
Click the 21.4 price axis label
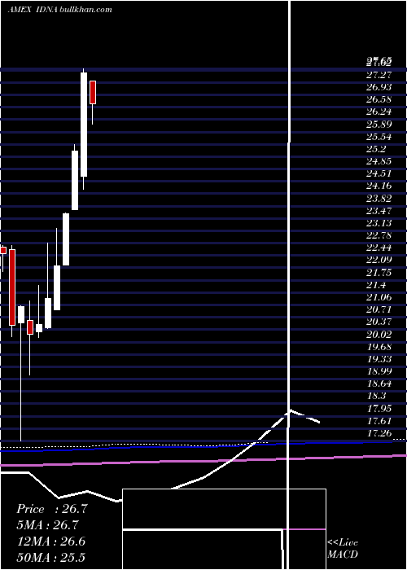click(x=376, y=285)
